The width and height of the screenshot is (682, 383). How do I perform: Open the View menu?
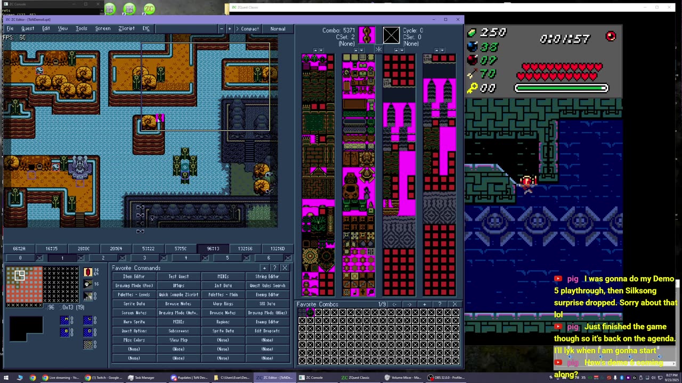coord(63,29)
